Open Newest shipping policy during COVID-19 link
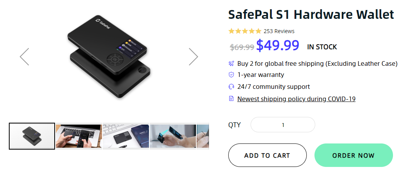This screenshot has width=403, height=185. [296, 99]
